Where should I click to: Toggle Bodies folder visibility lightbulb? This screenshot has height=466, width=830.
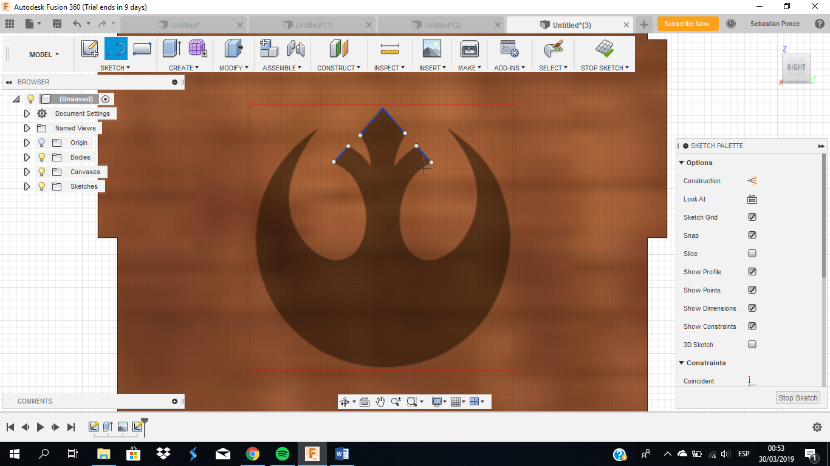click(x=41, y=157)
